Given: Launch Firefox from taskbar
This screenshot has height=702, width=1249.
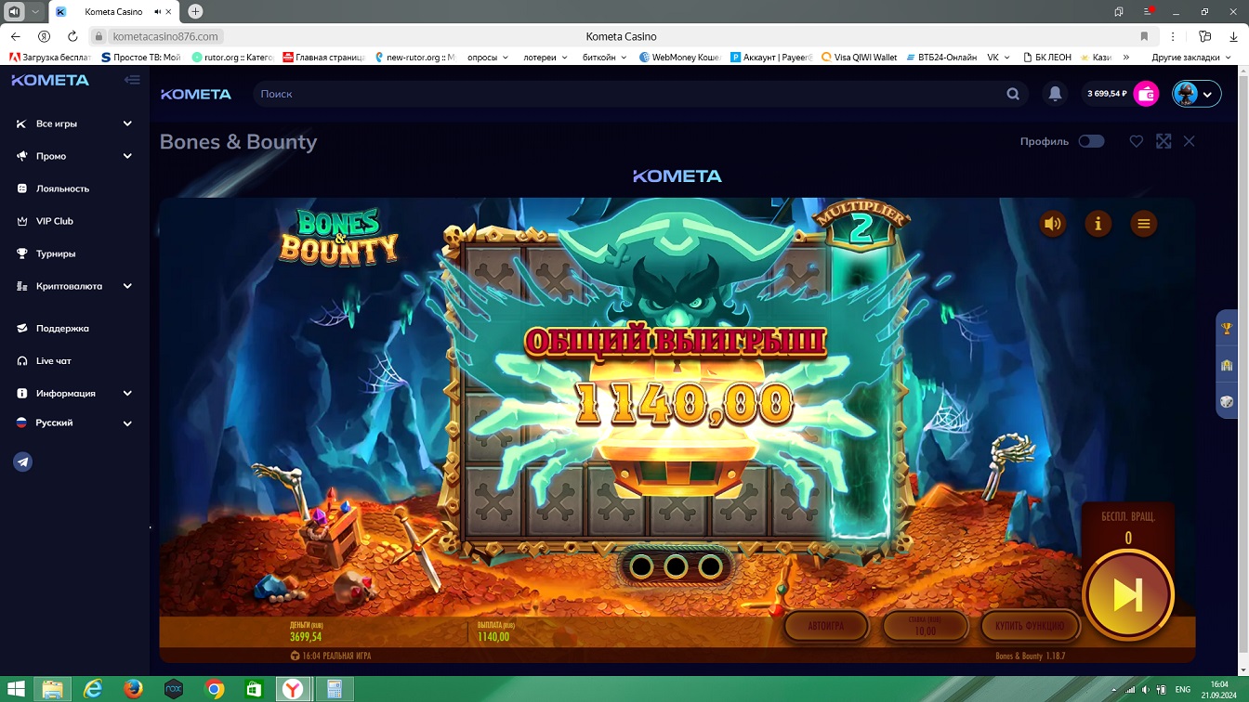Looking at the screenshot, I should coord(133,689).
